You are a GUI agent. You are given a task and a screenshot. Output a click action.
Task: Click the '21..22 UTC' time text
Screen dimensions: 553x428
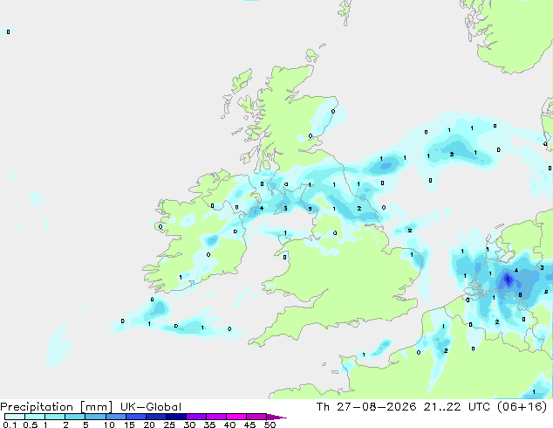(456, 407)
